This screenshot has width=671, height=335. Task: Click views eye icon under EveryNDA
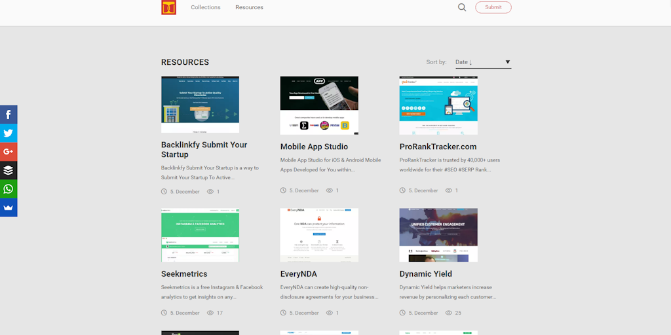click(x=330, y=313)
